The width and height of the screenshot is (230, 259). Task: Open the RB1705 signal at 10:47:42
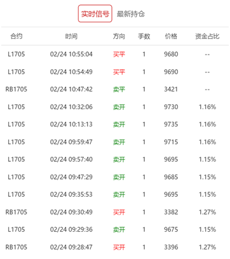(x=115, y=89)
